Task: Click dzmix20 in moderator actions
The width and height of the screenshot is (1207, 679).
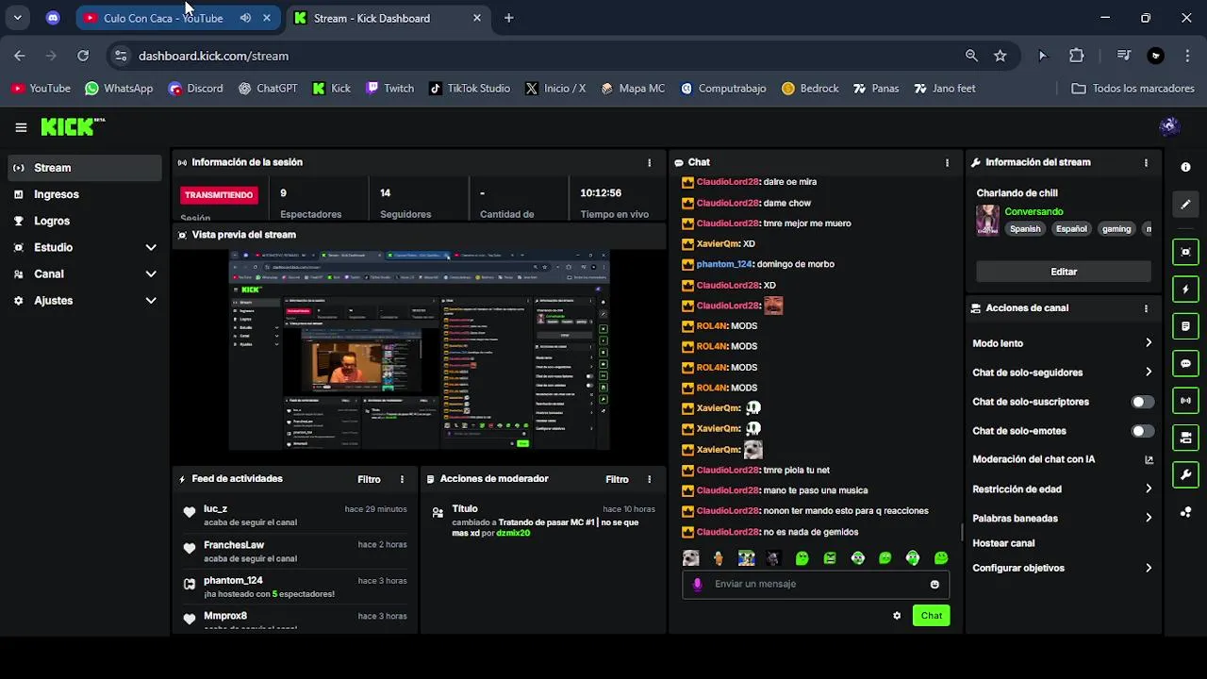Action: (x=513, y=533)
